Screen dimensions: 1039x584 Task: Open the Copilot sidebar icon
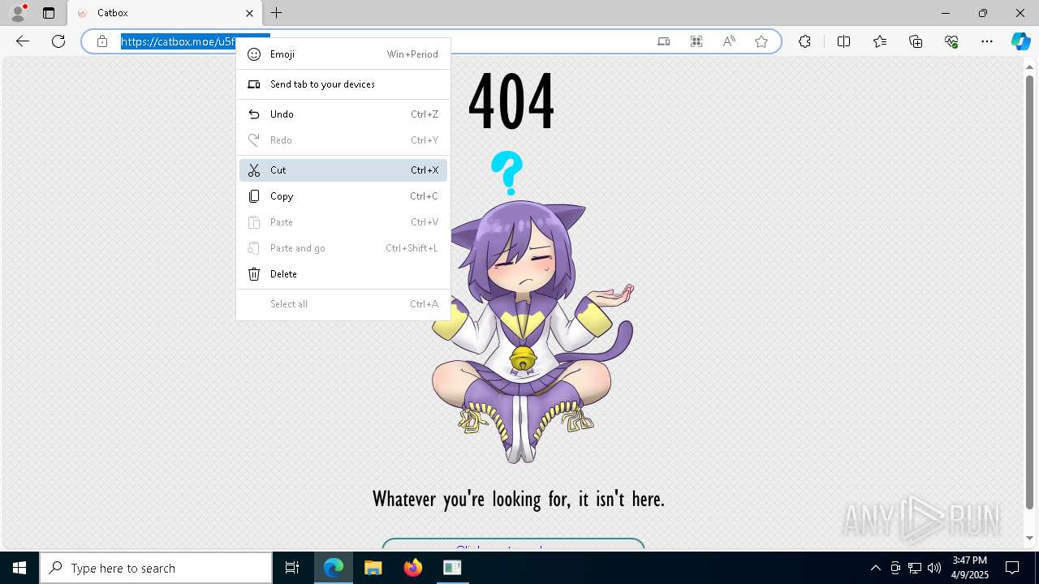[x=1020, y=41]
